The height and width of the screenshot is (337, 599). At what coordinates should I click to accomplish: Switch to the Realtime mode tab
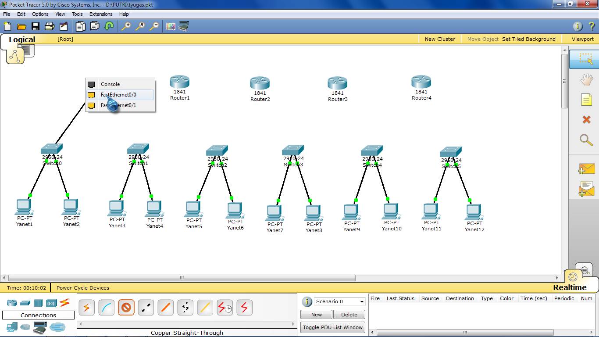point(570,287)
